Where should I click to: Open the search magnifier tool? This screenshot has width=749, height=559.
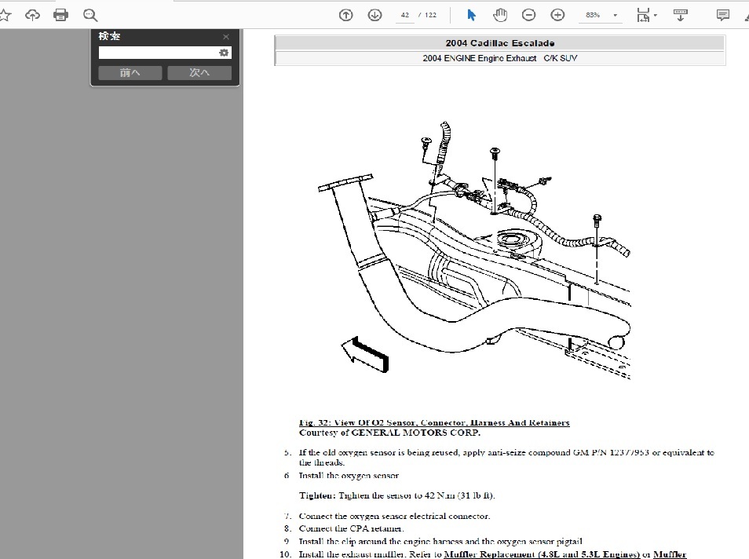(x=90, y=15)
